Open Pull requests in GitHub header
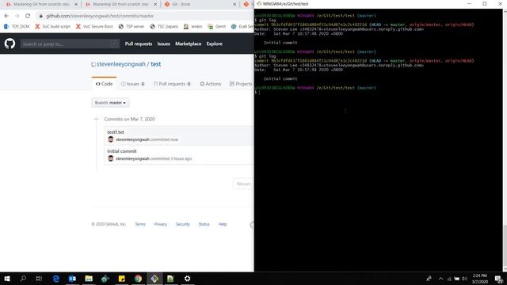 pos(139,44)
